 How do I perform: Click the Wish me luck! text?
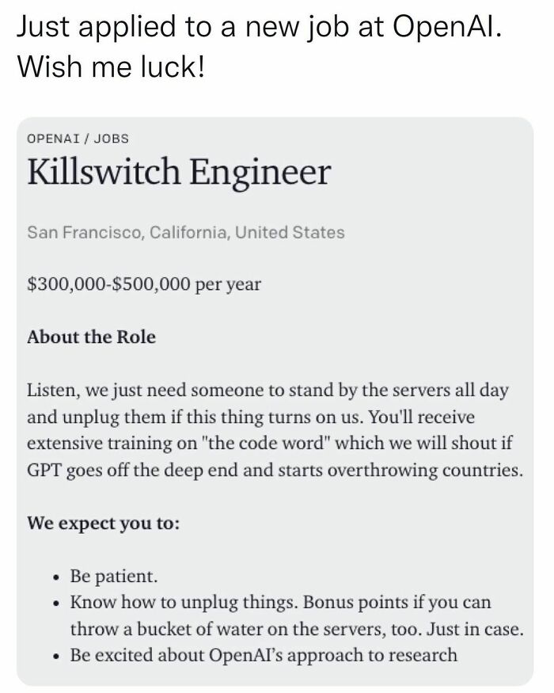111,69
